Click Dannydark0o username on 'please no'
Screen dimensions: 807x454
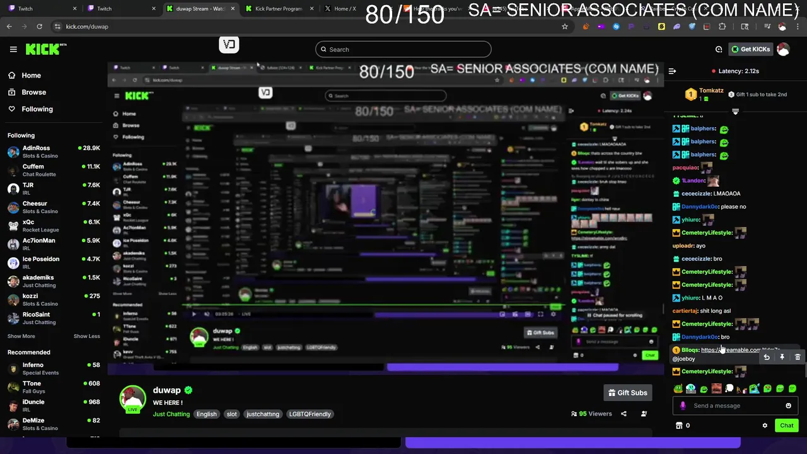(x=700, y=207)
